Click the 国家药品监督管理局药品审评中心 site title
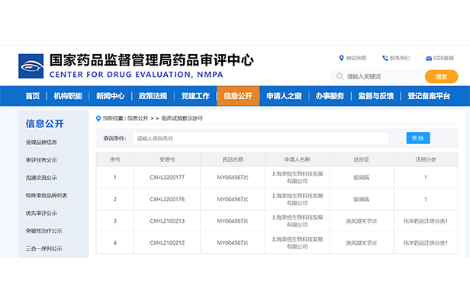The width and height of the screenshot is (470, 302). 151,60
